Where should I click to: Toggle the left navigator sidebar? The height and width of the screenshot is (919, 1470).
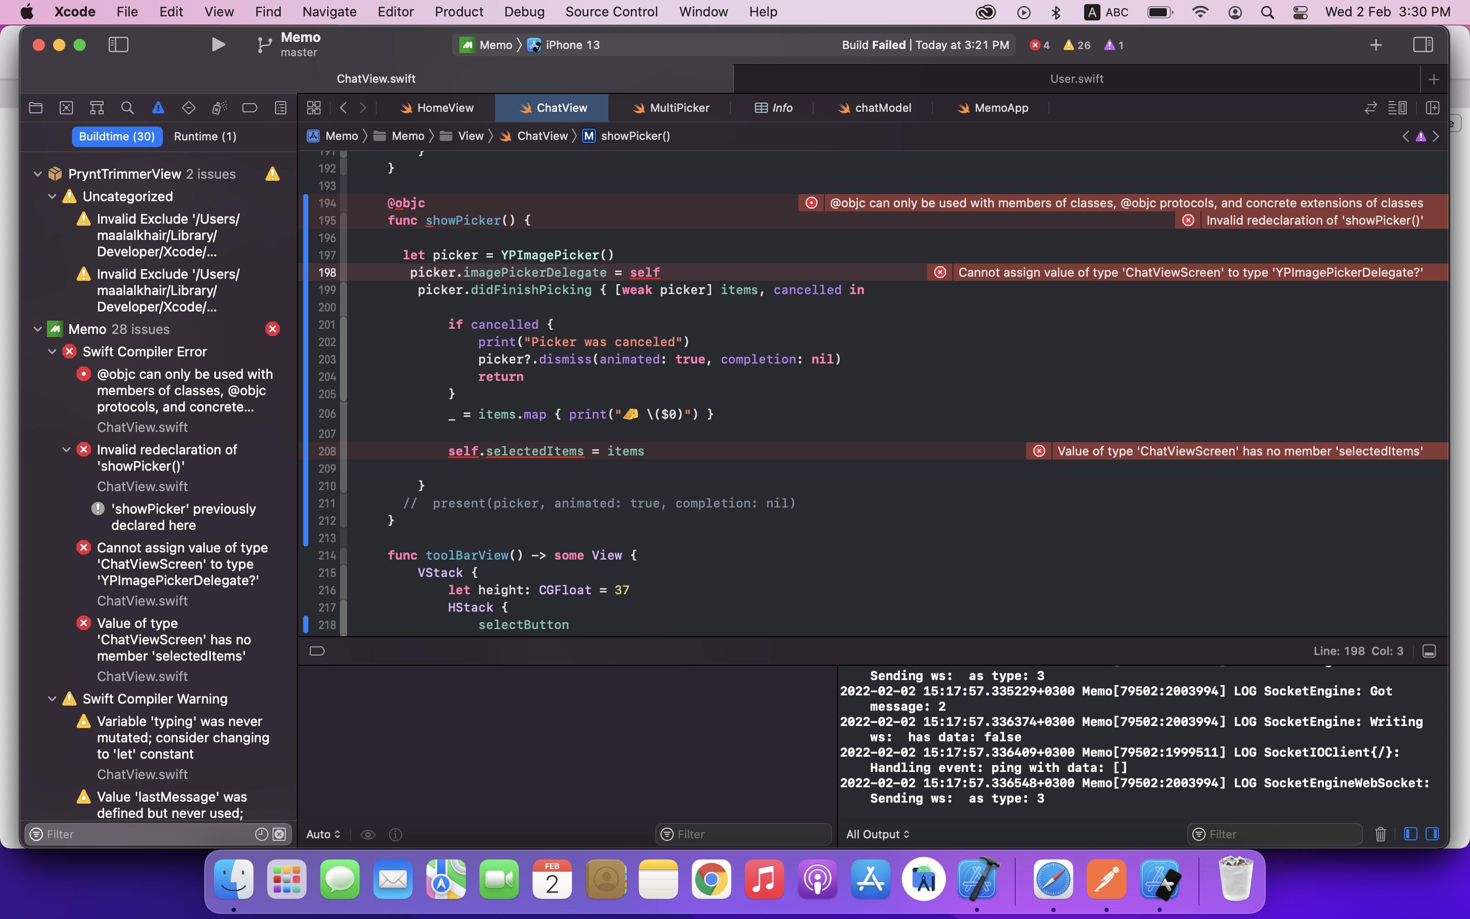(118, 44)
